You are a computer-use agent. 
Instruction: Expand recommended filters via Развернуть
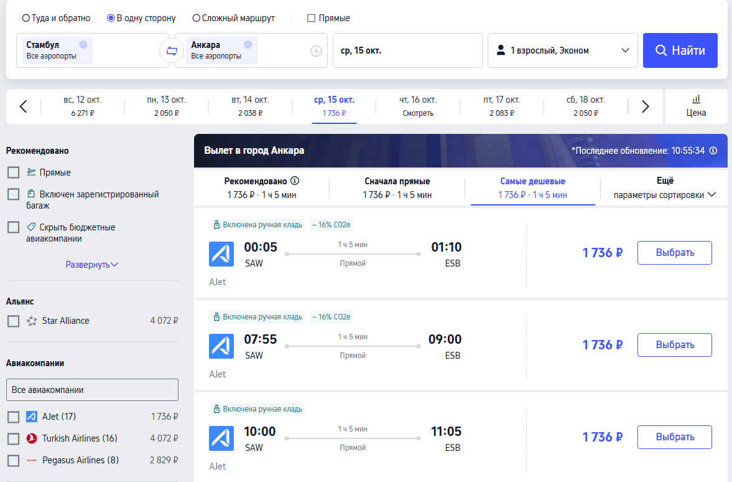tap(91, 265)
